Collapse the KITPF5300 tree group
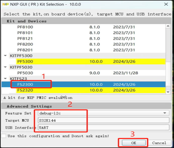This screenshot has width=174, height=148. 5,56
